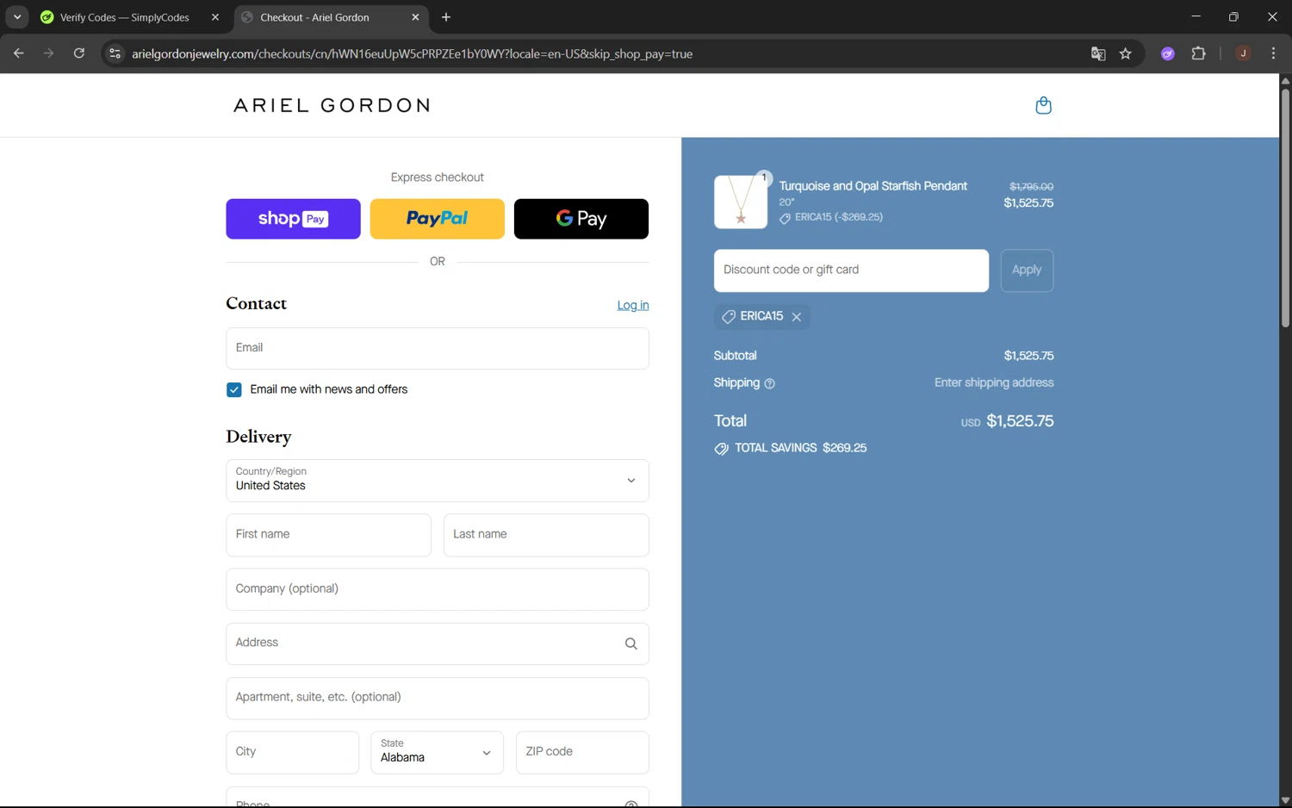Screen dimensions: 1292x808
Task: Click the Company (optional) field
Action: [438, 589]
